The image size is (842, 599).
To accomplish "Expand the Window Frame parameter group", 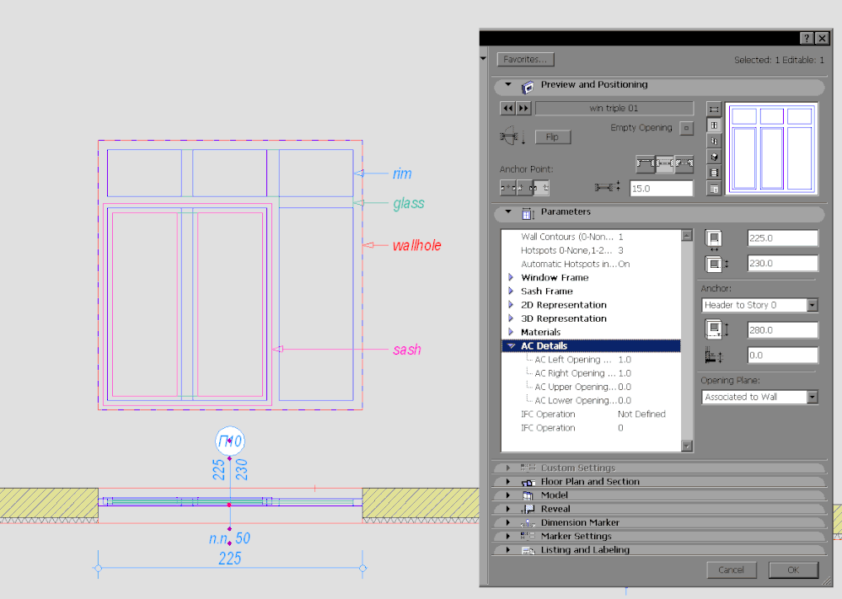I will click(510, 277).
